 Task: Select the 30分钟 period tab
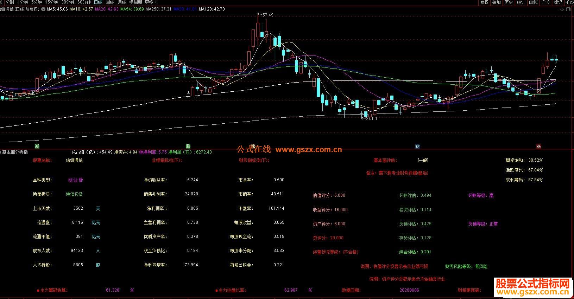coord(68,2)
